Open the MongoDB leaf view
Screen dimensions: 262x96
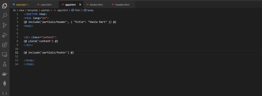[5, 84]
